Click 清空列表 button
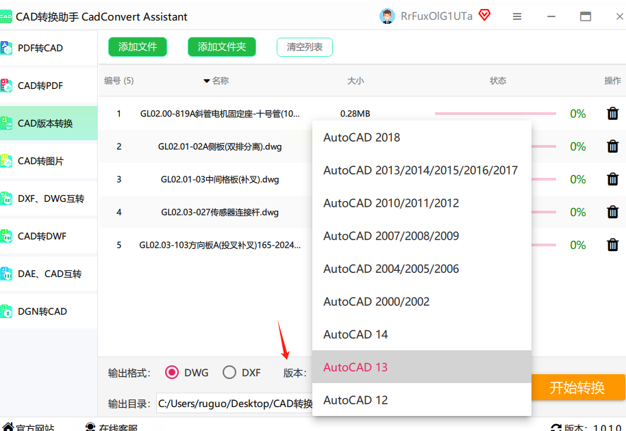626x431 pixels. [x=305, y=47]
